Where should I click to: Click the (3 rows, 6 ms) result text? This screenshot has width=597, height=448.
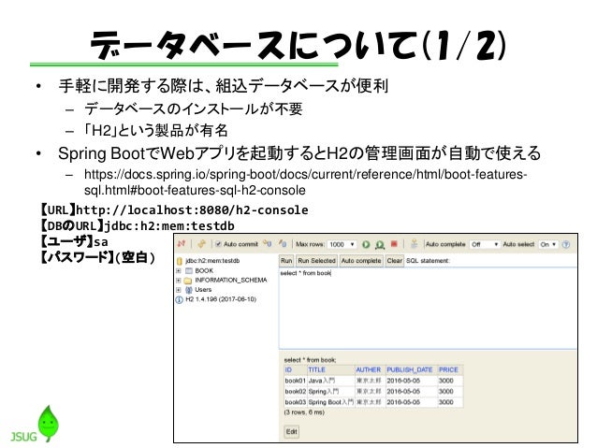tap(304, 412)
